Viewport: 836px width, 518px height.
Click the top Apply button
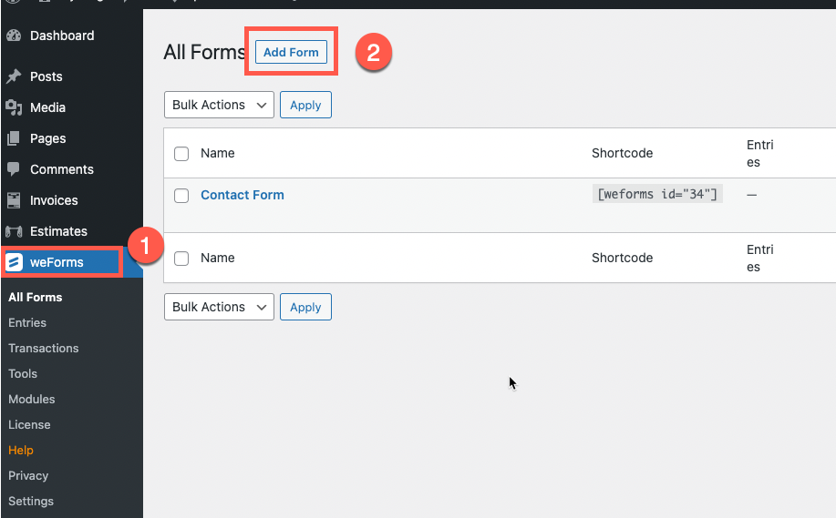tap(305, 106)
